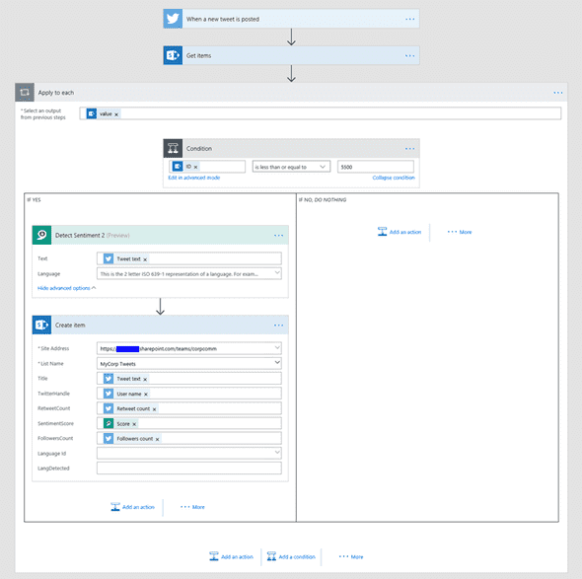The image size is (582, 579).
Task: Click the Edit in advanced mode link
Action: coord(193,178)
